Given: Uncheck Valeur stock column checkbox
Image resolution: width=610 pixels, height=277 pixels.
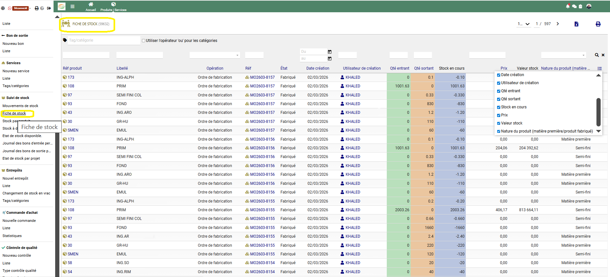Looking at the screenshot, I should click(x=499, y=123).
